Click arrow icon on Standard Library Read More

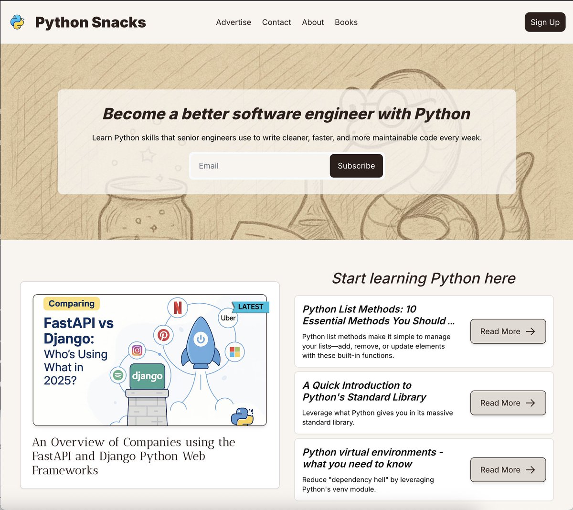click(x=531, y=403)
